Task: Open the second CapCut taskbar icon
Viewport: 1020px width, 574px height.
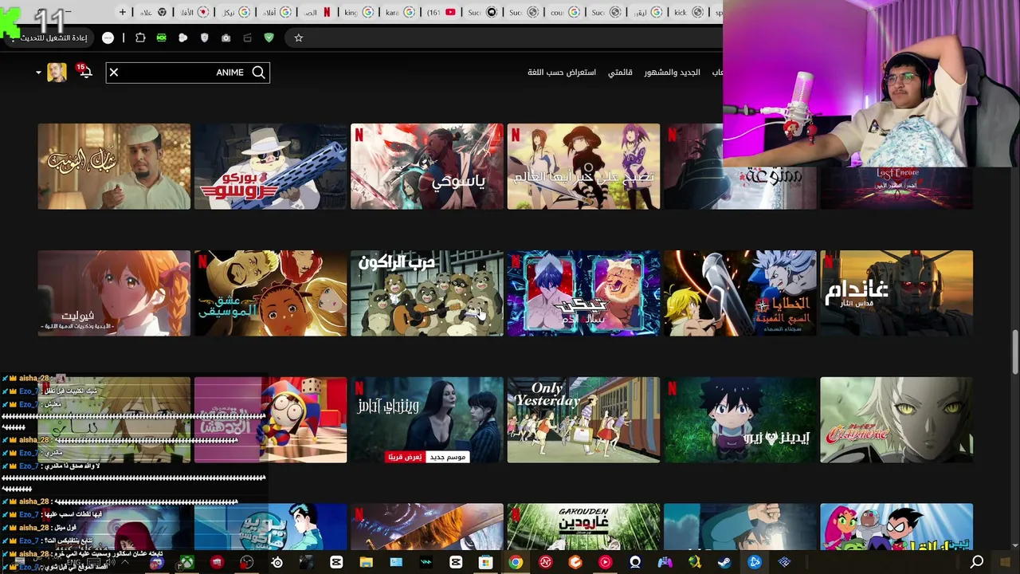Action: (456, 563)
